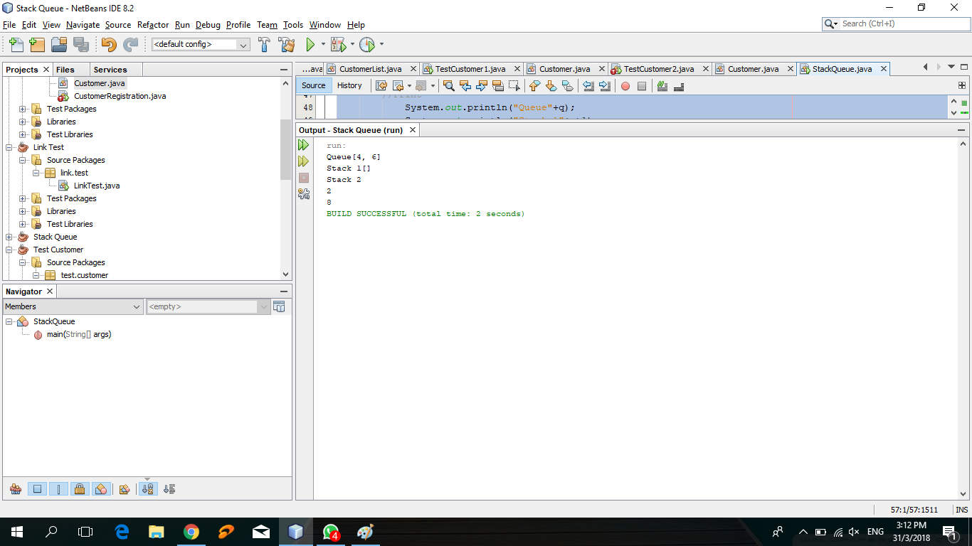The image size is (972, 546).
Task: Click Find Selection magnifier in editor toolbar
Action: pyautogui.click(x=449, y=85)
